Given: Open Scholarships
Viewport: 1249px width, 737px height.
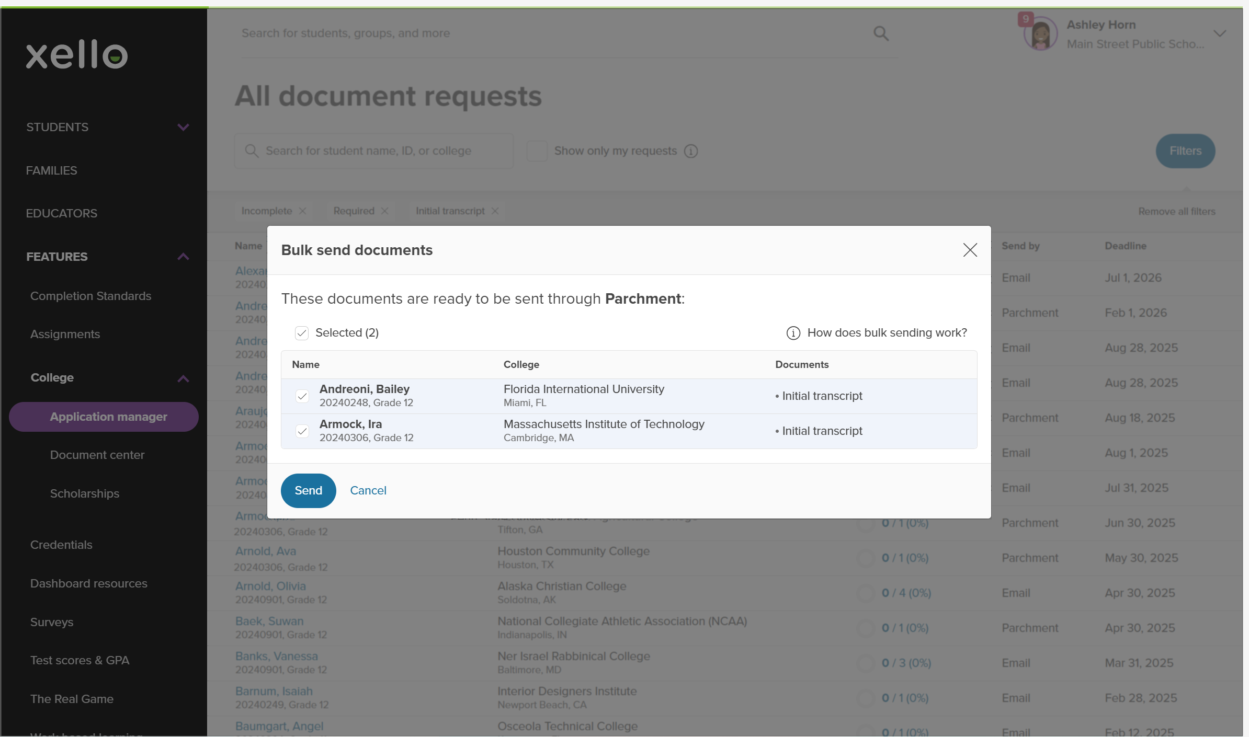Looking at the screenshot, I should [x=84, y=493].
